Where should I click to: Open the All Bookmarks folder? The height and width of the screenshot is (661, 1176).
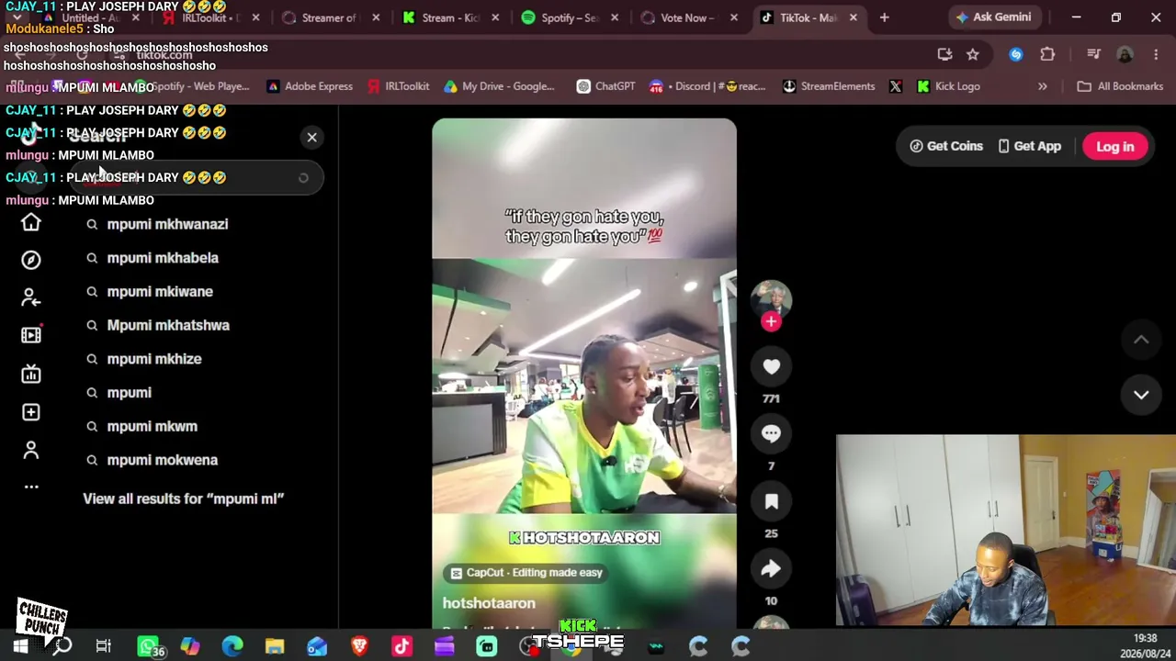point(1120,86)
